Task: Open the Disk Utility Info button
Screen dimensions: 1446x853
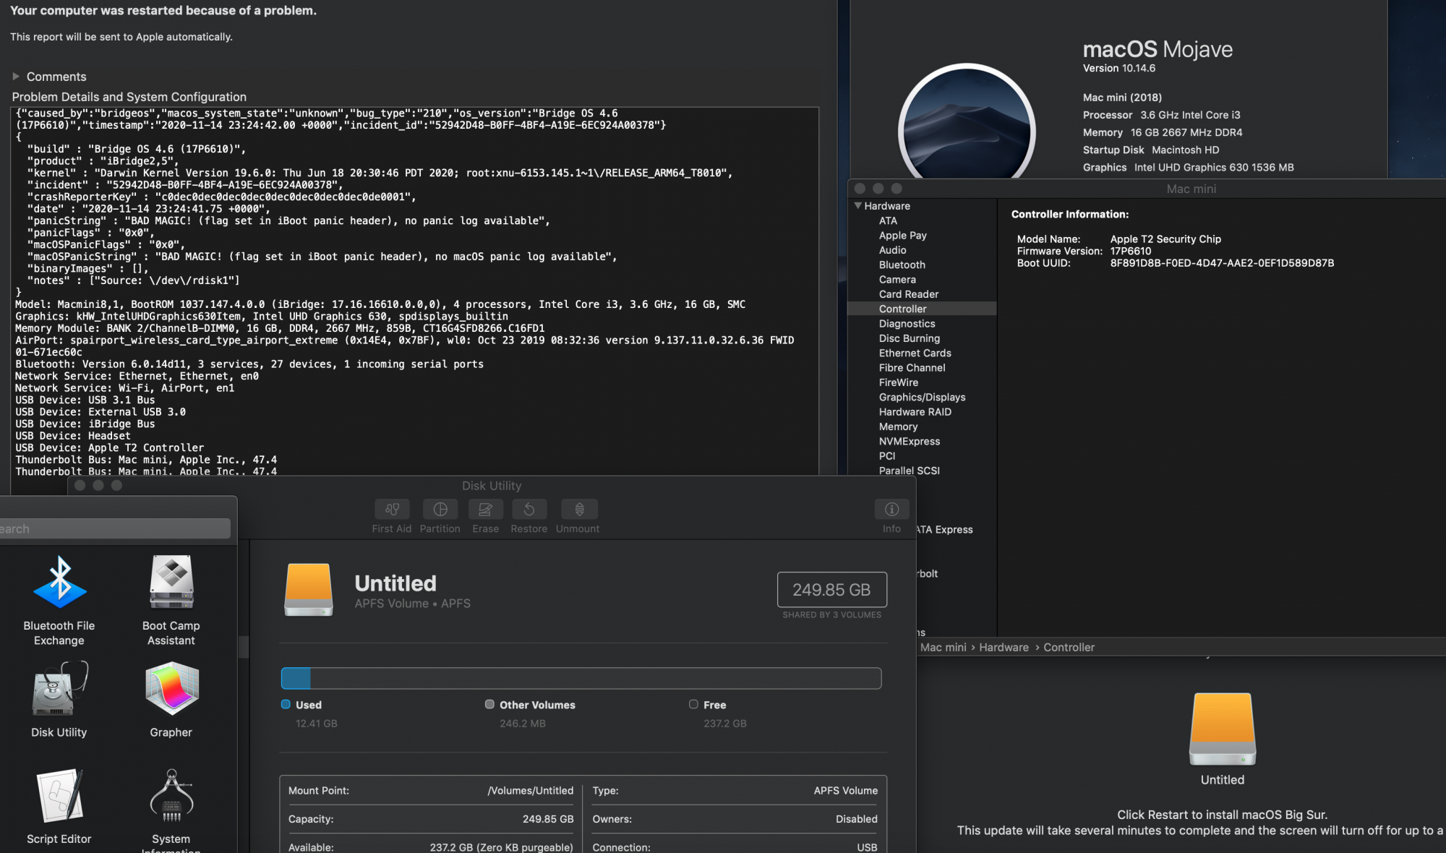Action: [x=891, y=510]
